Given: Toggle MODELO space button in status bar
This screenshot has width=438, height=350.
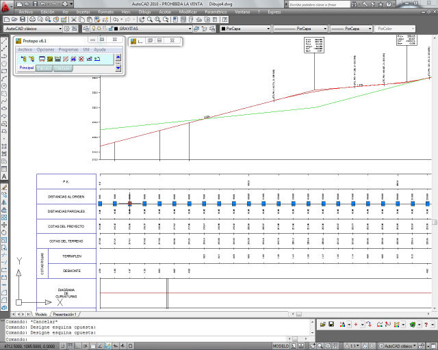Looking at the screenshot, I should [x=281, y=346].
